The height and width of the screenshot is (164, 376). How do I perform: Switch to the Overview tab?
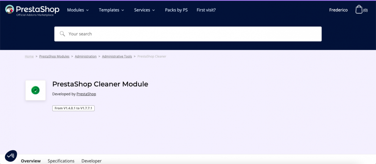31,161
